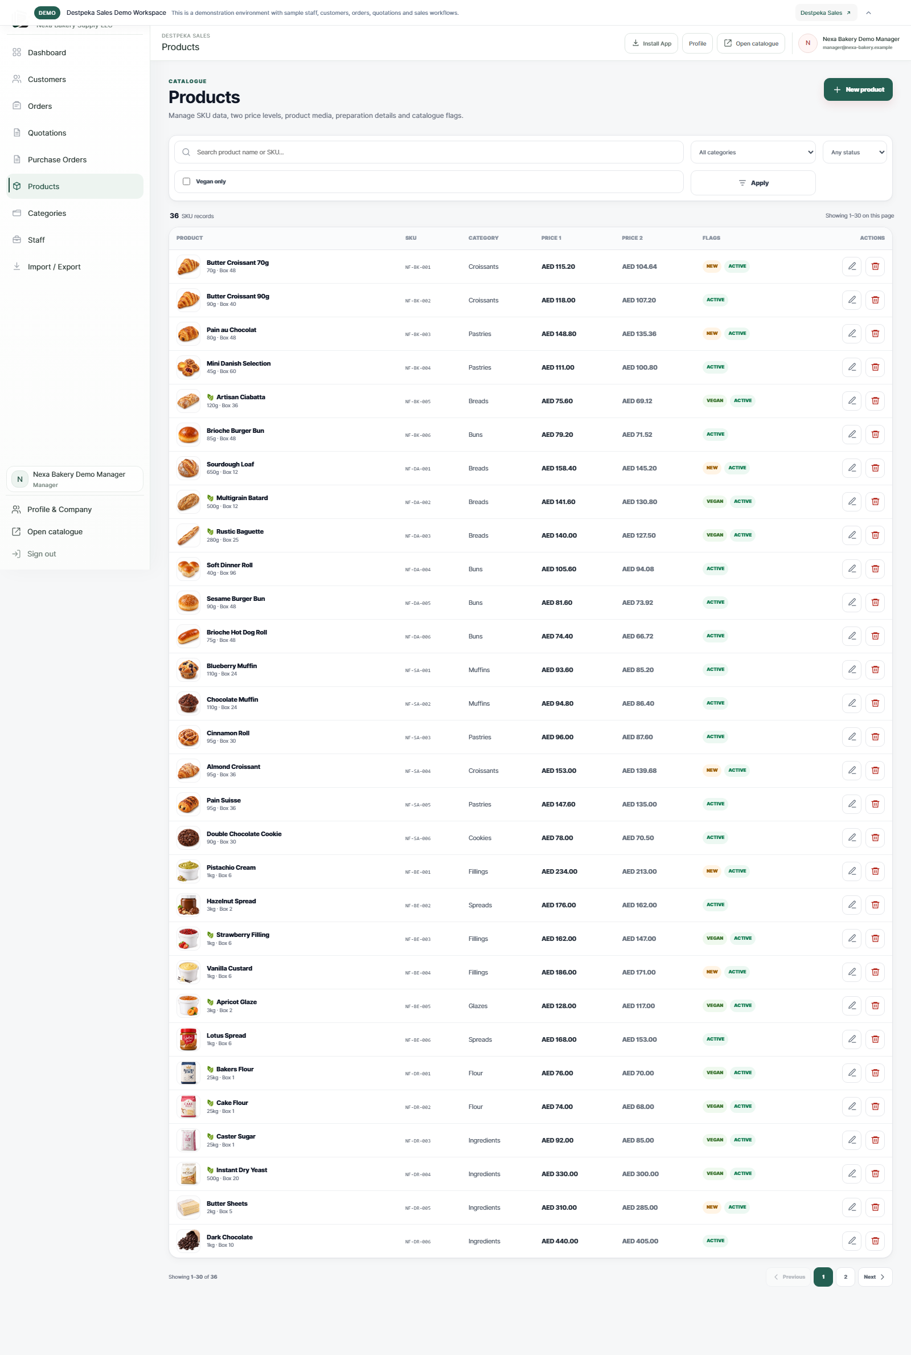
Task: Click the Profile header button
Action: (697, 44)
